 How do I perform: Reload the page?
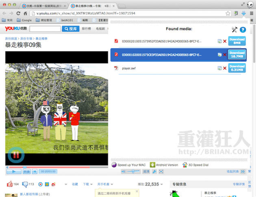pyautogui.click(x=18, y=13)
